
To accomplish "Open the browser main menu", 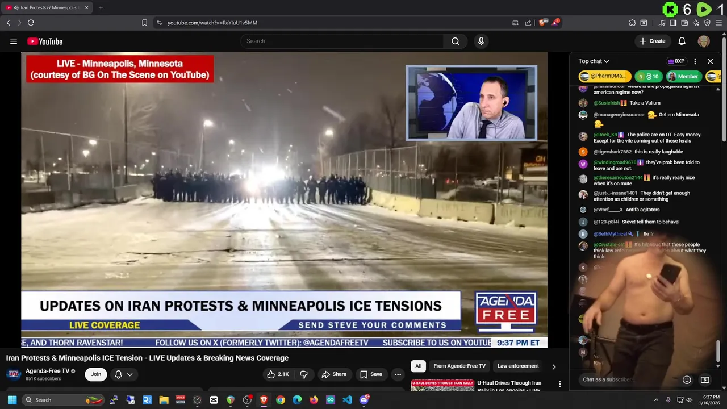I will (x=718, y=23).
